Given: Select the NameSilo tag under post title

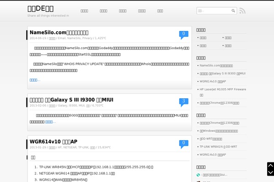Looking at the screenshot, I should tap(74, 38).
